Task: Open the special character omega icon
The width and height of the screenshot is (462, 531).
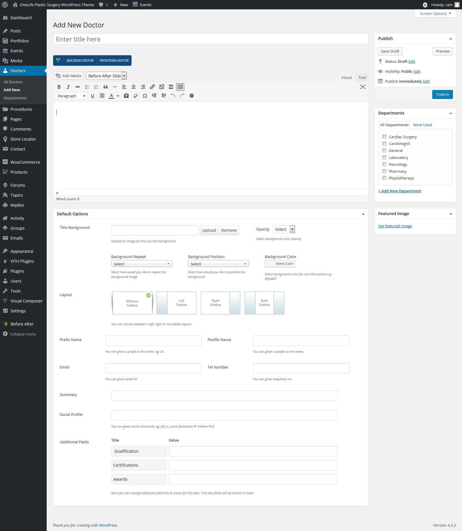Action: pyautogui.click(x=145, y=96)
